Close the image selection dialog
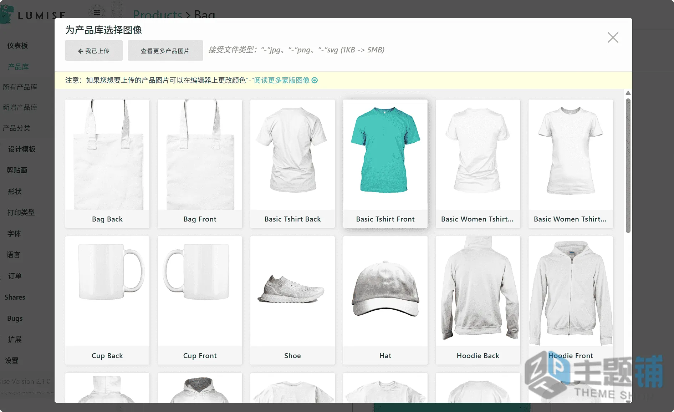This screenshot has width=674, height=412. [613, 37]
